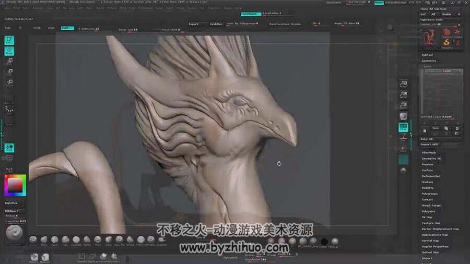The width and height of the screenshot is (470, 264).
Task: Click the Visible button in Tool panel
Action: point(446,14)
